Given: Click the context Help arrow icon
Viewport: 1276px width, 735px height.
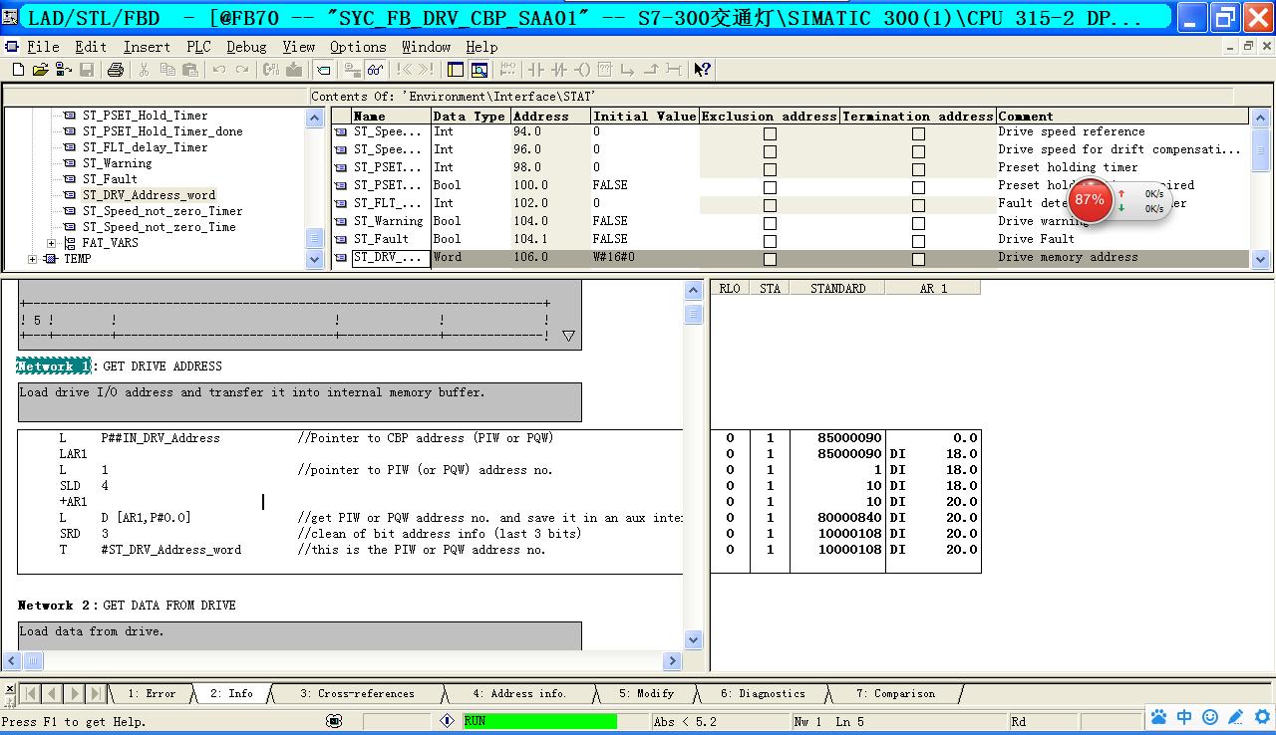Looking at the screenshot, I should [703, 70].
